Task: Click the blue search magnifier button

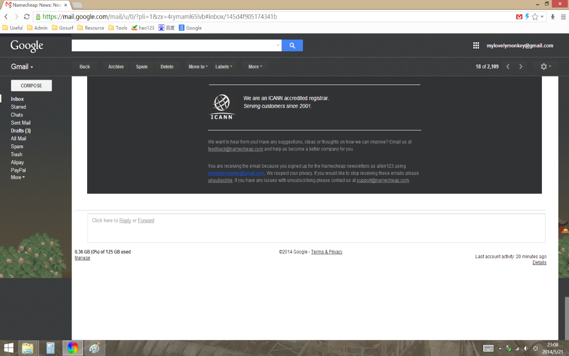Action: [292, 45]
